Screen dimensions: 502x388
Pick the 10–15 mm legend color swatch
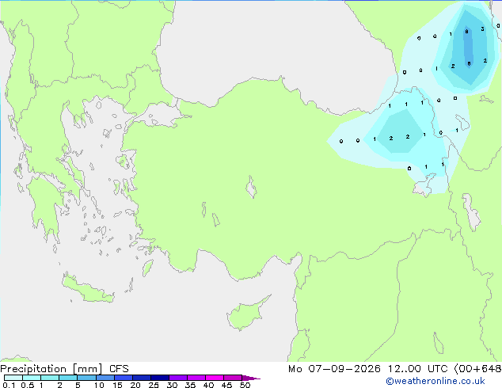click(x=105, y=378)
